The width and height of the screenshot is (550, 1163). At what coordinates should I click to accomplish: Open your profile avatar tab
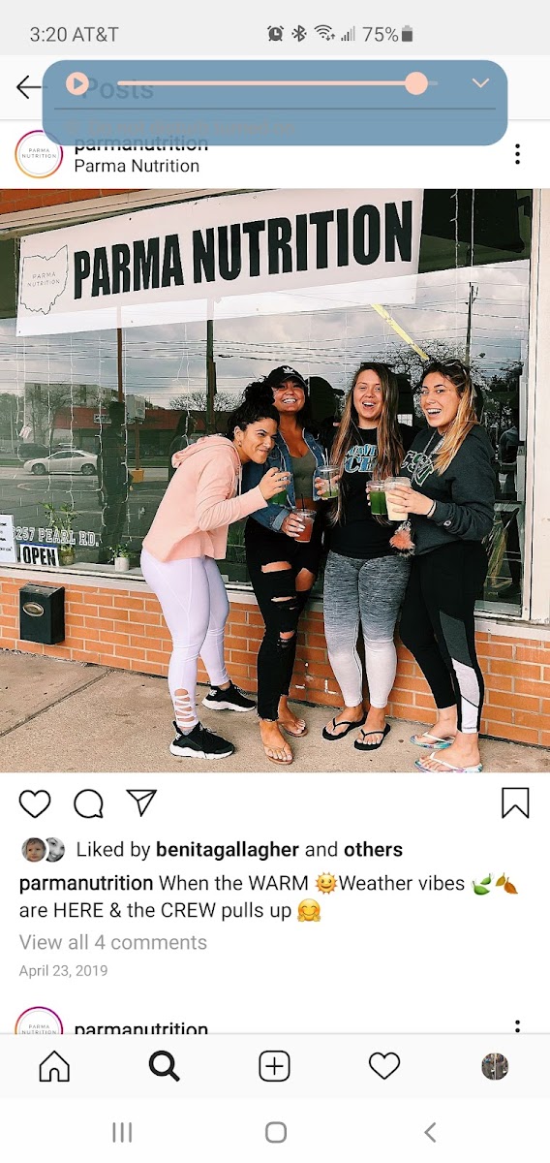[x=495, y=1067]
